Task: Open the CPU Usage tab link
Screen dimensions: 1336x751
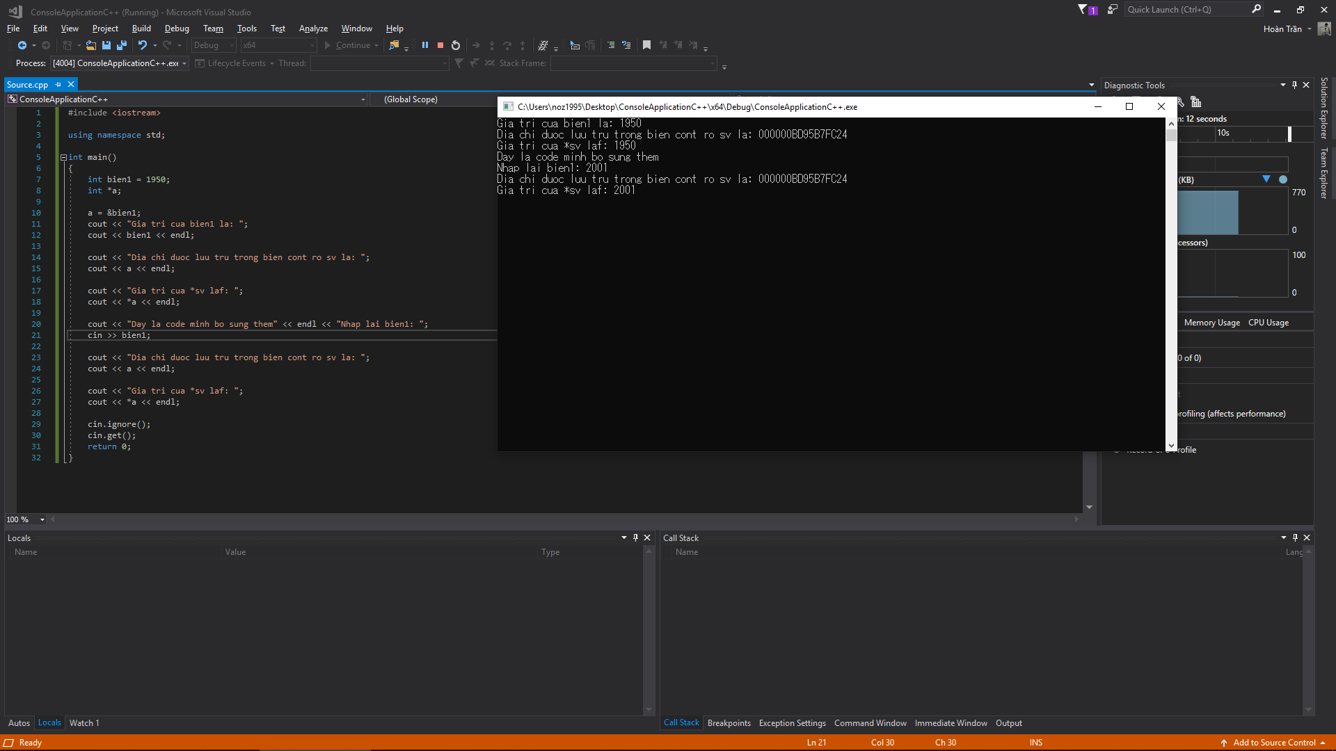Action: point(1268,323)
